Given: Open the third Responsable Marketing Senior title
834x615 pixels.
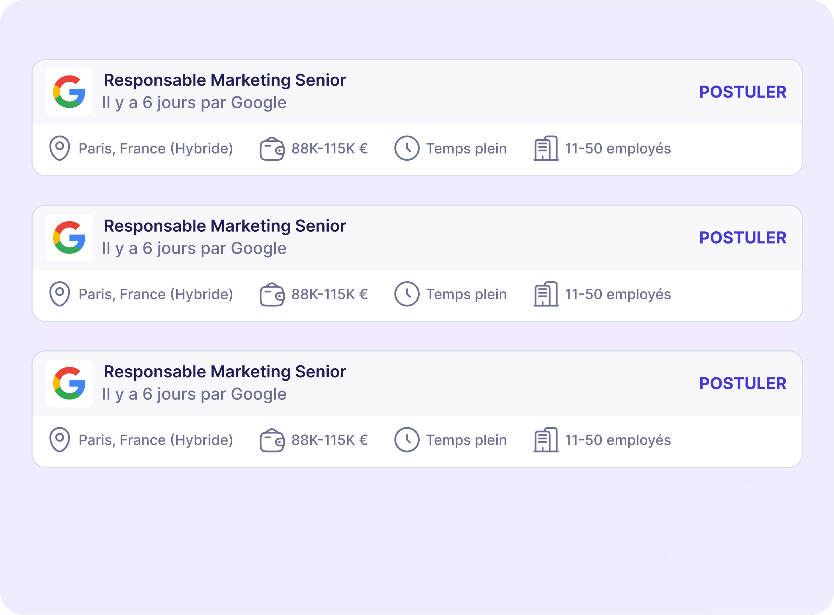Looking at the screenshot, I should 225,372.
